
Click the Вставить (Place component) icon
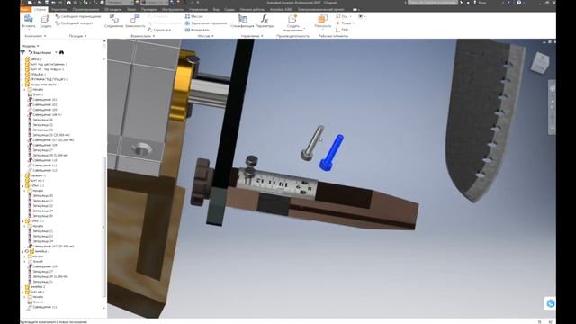tap(28, 21)
